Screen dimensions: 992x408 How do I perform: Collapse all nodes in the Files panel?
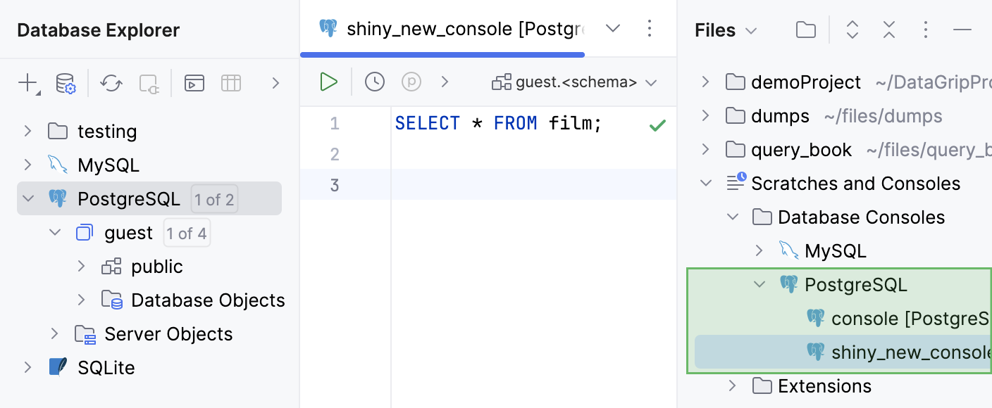tap(888, 30)
